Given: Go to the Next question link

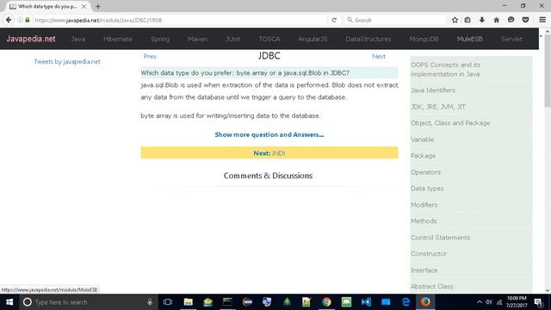Looking at the screenshot, I should tap(379, 56).
